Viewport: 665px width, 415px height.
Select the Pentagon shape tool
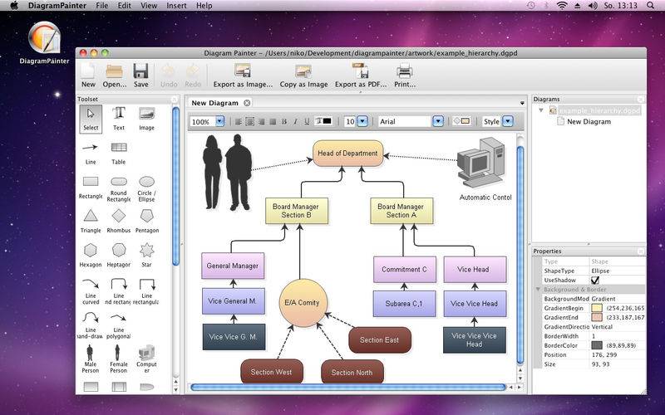pyautogui.click(x=147, y=221)
